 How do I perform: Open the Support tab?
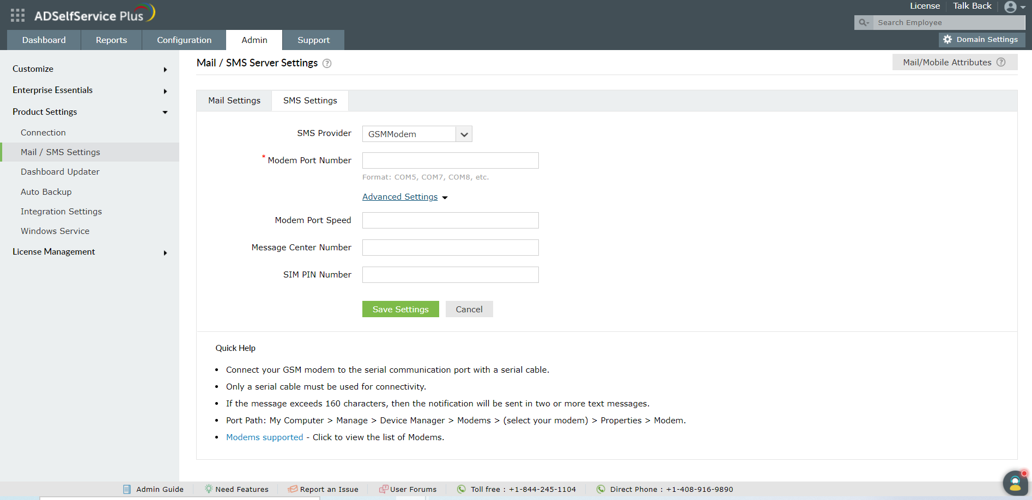[313, 40]
